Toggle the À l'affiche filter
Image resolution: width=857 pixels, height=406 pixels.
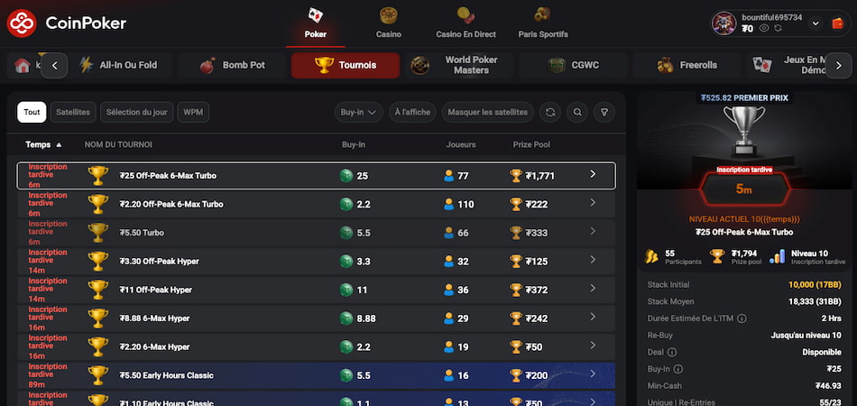click(x=413, y=113)
